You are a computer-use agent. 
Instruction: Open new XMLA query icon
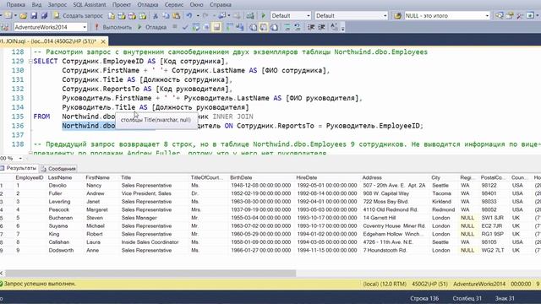click(143, 15)
